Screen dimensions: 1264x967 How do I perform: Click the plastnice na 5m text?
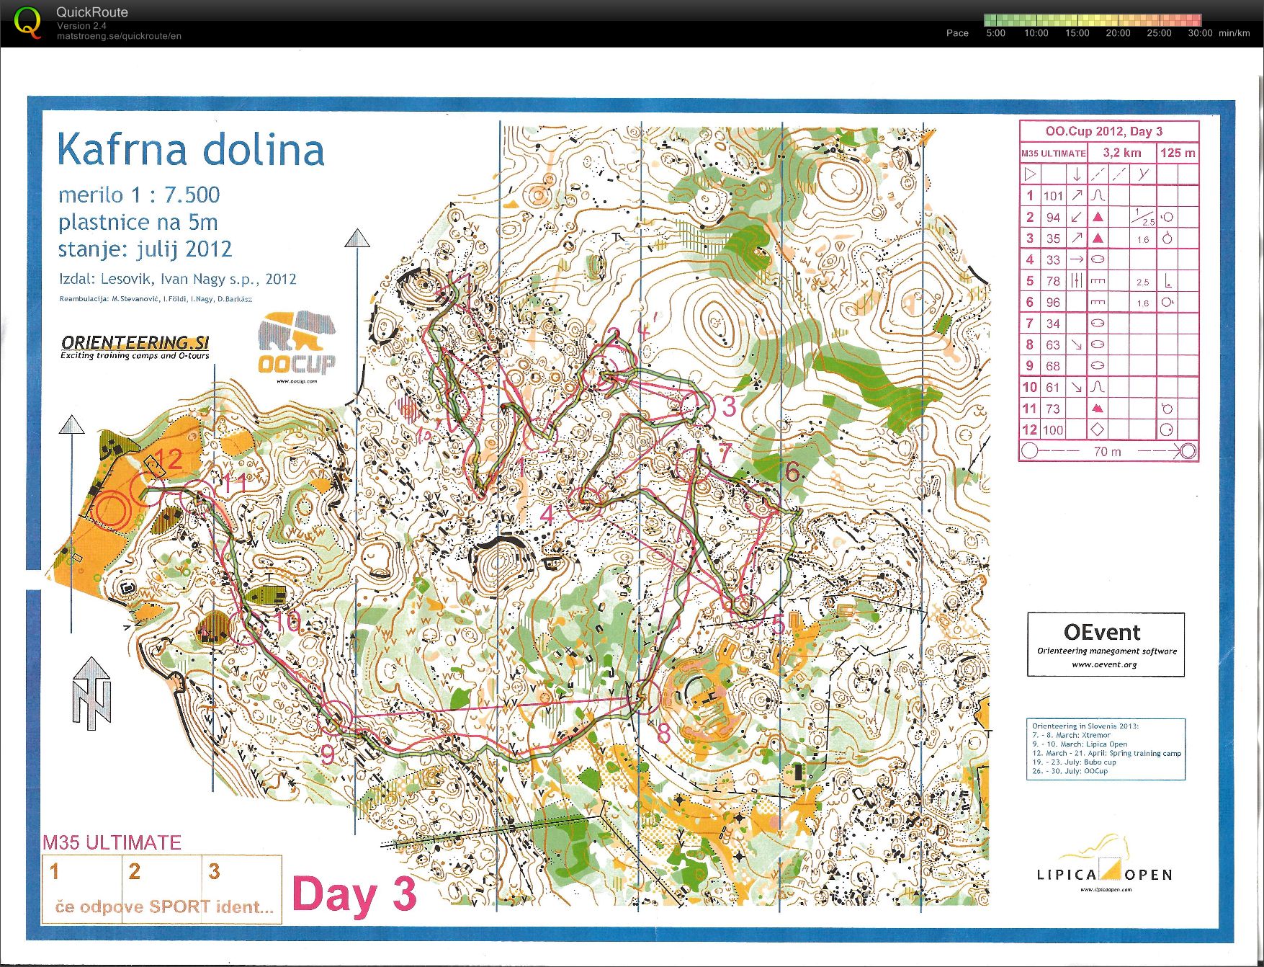coord(138,222)
